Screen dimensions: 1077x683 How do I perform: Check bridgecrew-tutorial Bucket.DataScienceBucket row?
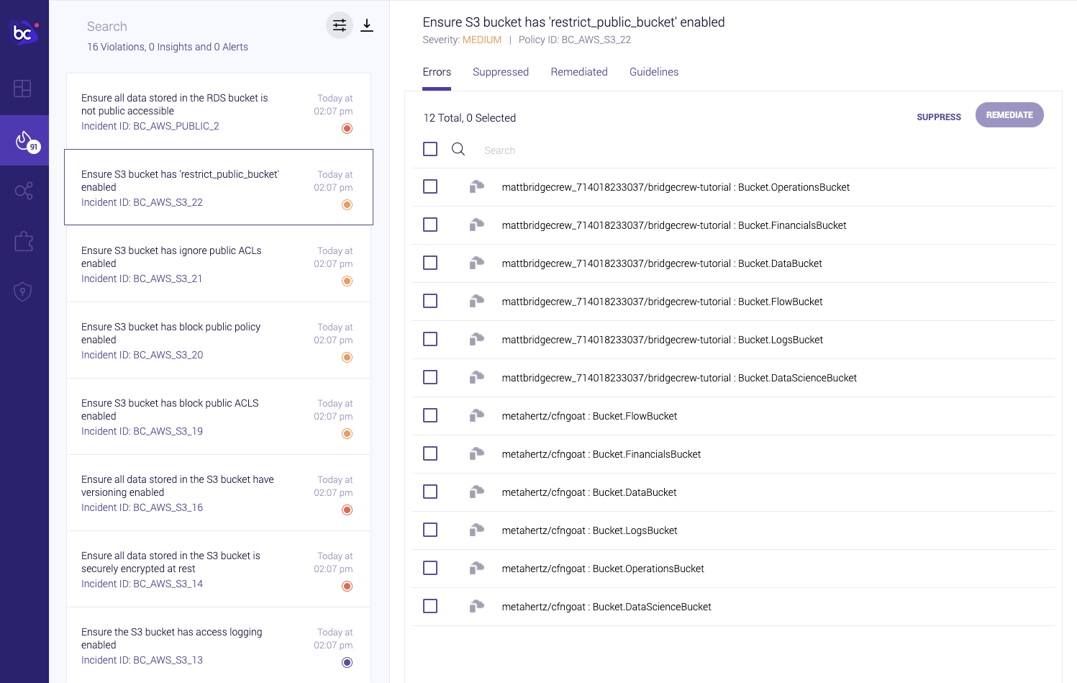coord(430,377)
